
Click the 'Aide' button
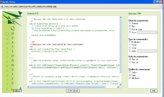click(154, 91)
